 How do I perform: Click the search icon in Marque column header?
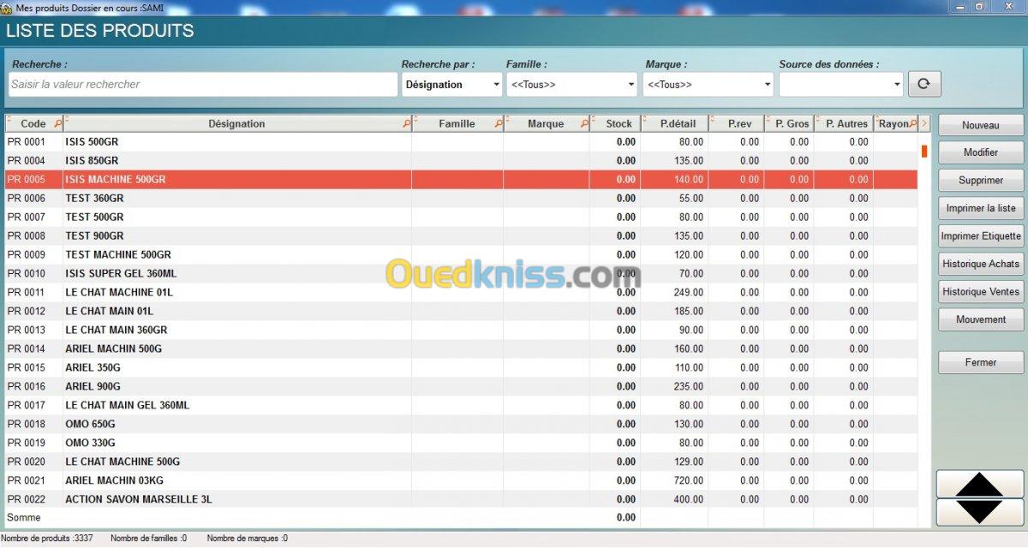coord(584,124)
